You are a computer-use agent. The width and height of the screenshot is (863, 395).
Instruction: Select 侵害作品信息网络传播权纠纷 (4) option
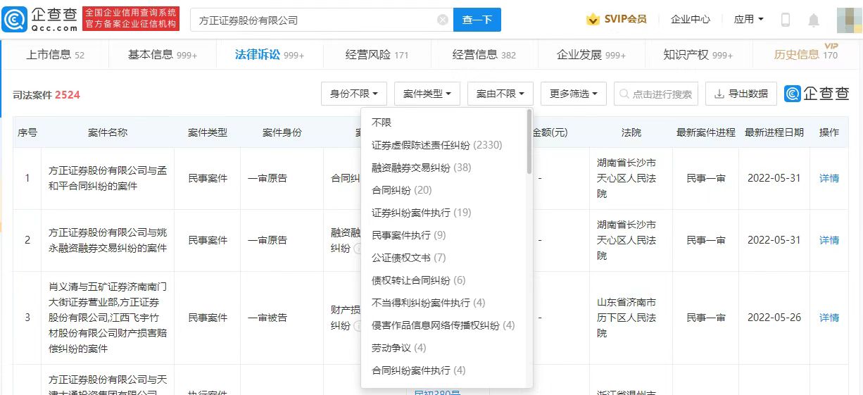click(443, 325)
